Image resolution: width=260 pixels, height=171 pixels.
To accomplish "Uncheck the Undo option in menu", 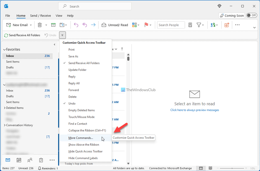I will 72,103.
